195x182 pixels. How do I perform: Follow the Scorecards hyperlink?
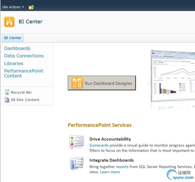(x=99, y=145)
